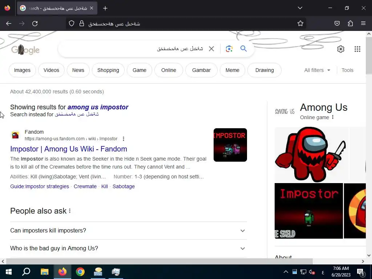Open the Sabotage sitelink
Viewport: 372px width, 279px height.
[124, 186]
